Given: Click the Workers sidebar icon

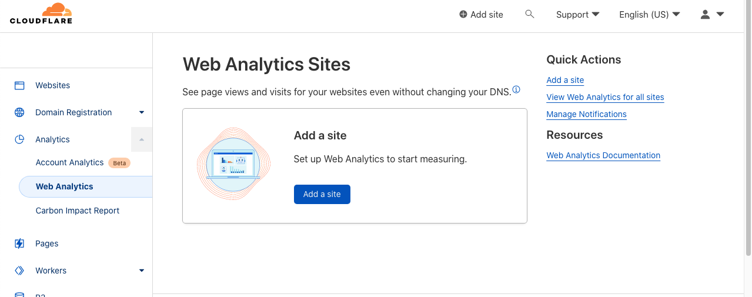Looking at the screenshot, I should pyautogui.click(x=19, y=271).
